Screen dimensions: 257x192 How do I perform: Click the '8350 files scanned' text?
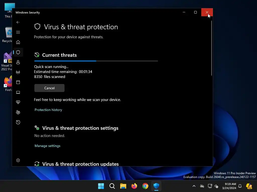pyautogui.click(x=50, y=77)
